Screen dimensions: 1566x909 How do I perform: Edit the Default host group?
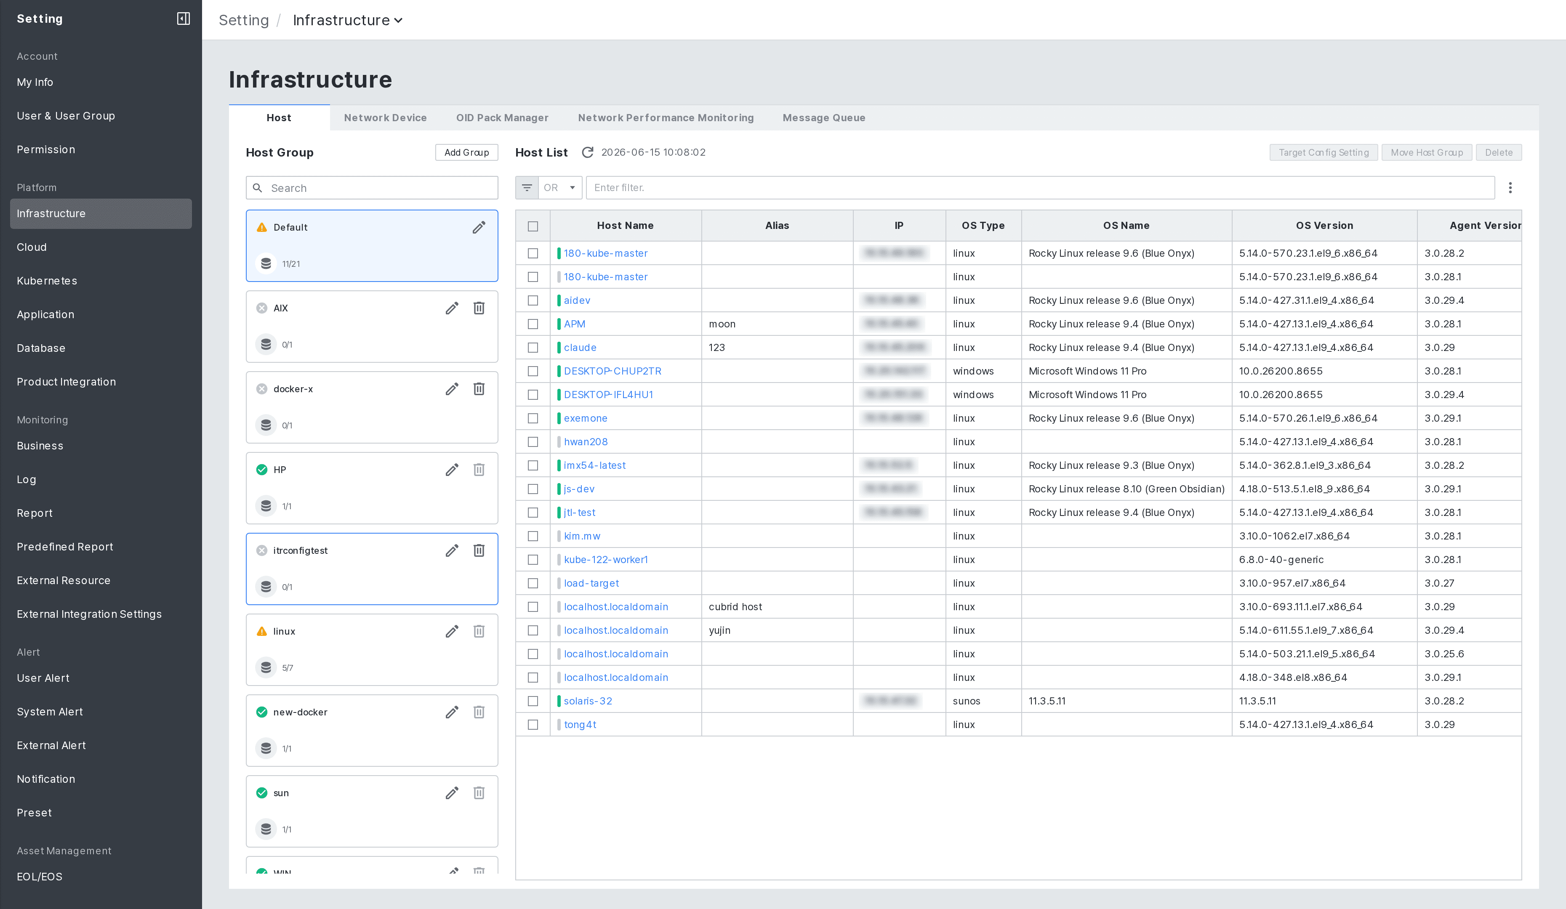click(479, 227)
